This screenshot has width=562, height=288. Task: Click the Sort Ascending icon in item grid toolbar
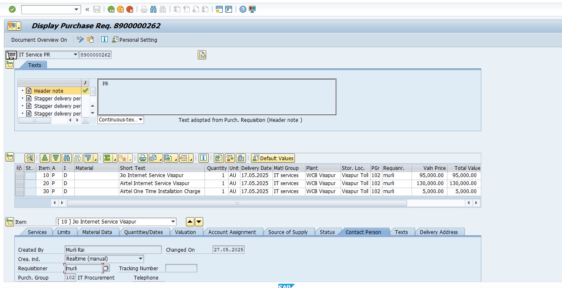(44, 158)
